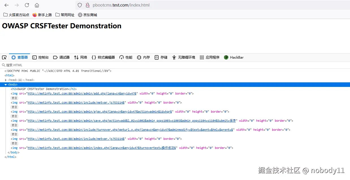Click the browser forward arrow
This screenshot has width=350, height=180.
pyautogui.click(x=17, y=5)
